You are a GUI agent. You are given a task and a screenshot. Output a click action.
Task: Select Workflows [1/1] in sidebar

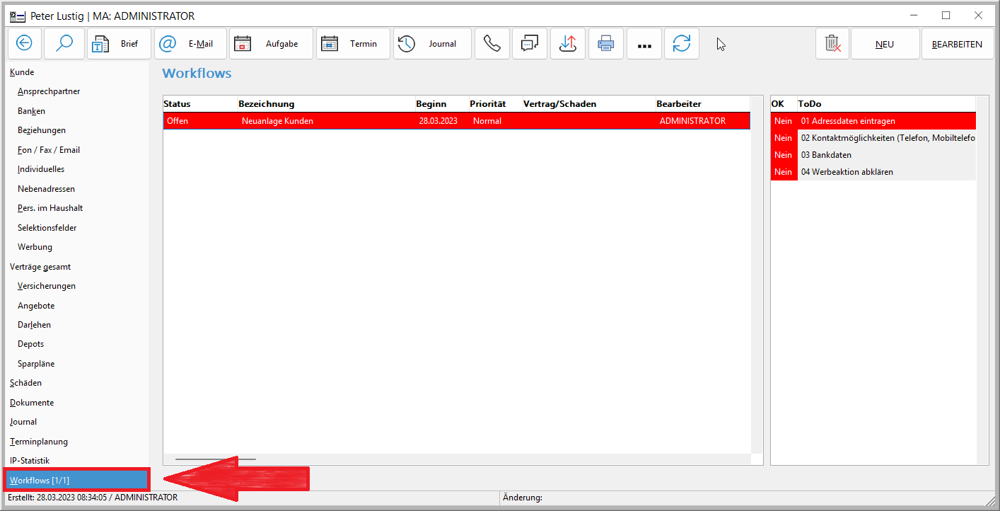(x=40, y=481)
